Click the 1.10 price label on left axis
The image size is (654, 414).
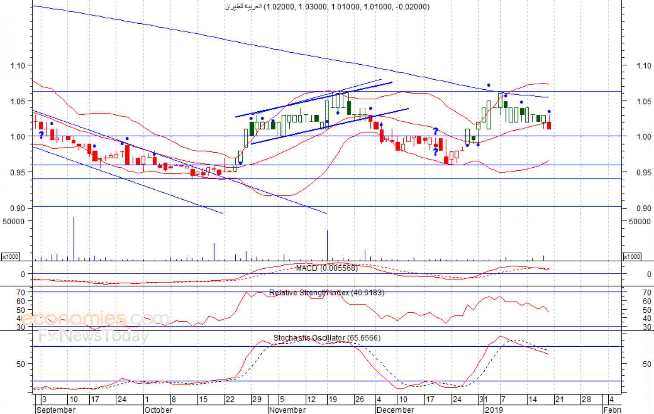(18, 66)
